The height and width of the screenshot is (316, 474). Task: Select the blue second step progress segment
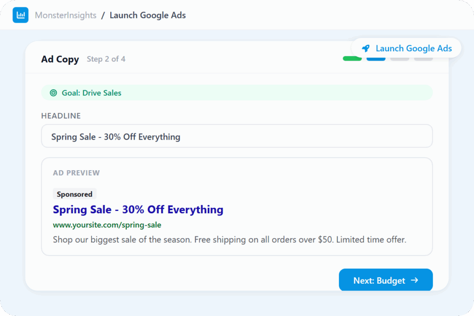point(376,59)
